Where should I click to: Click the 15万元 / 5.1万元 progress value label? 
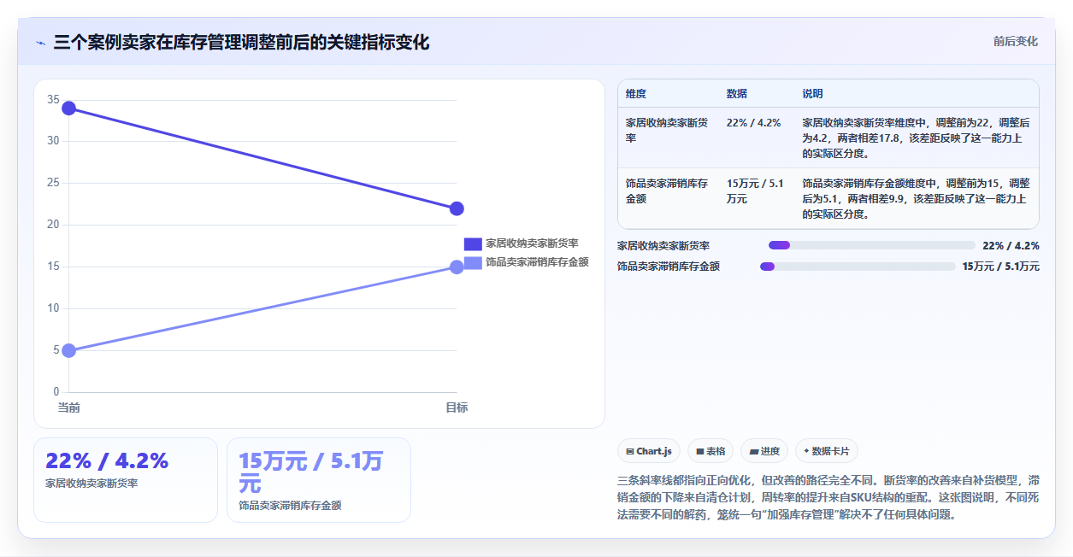pyautogui.click(x=1000, y=267)
